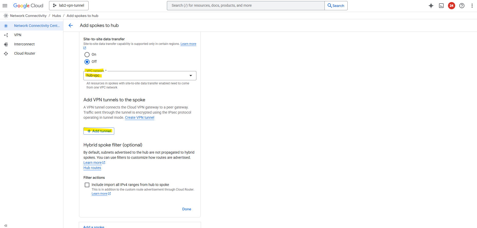Open the lab2-vpn-tunnel project selector

tap(69, 6)
